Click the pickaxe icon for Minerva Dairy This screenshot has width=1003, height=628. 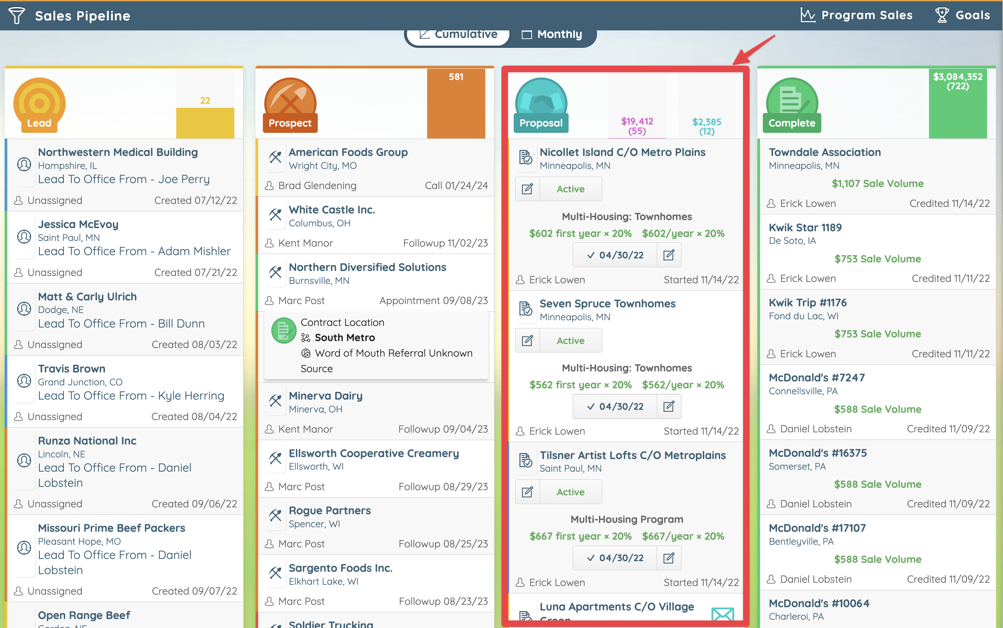[275, 400]
